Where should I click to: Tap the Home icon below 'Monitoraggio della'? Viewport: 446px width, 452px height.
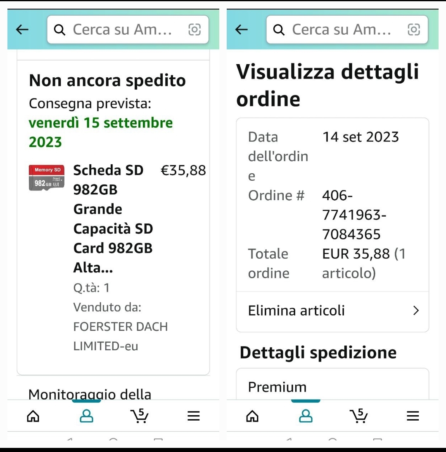tap(33, 416)
